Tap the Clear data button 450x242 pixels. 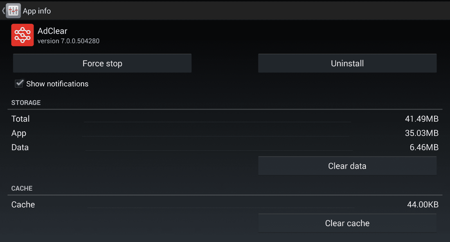pyautogui.click(x=347, y=166)
